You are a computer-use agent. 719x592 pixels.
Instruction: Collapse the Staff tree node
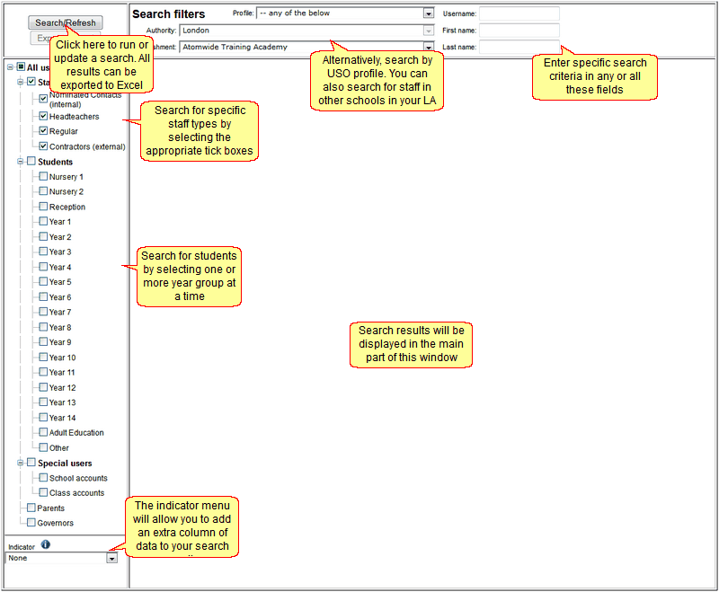(x=20, y=82)
